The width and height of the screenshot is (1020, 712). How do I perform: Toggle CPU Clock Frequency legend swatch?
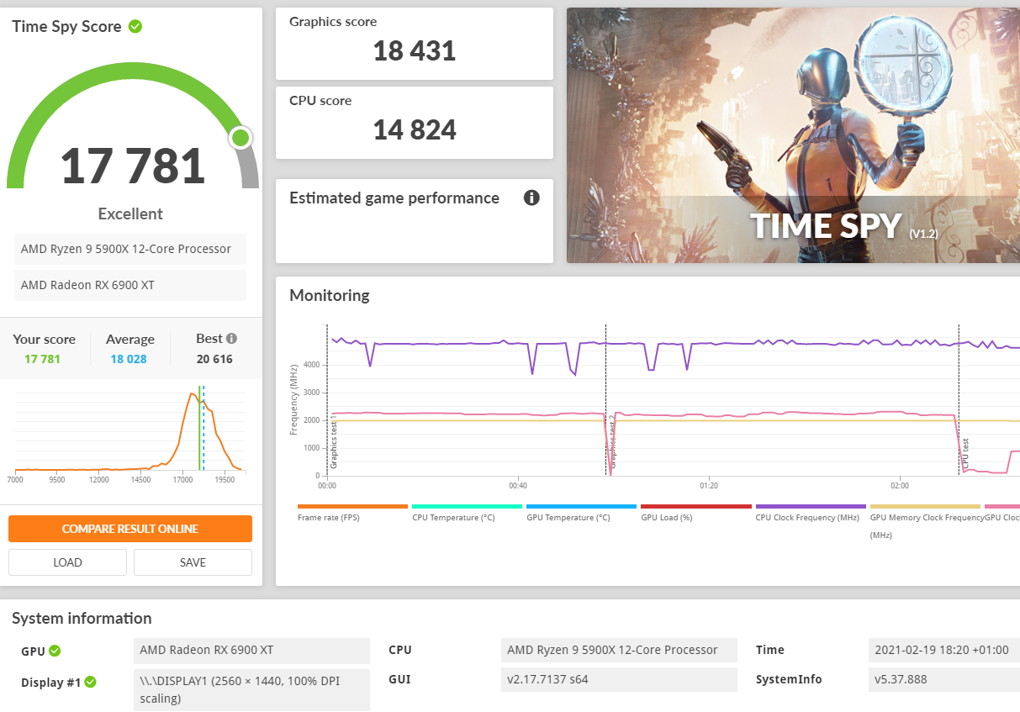pos(810,506)
